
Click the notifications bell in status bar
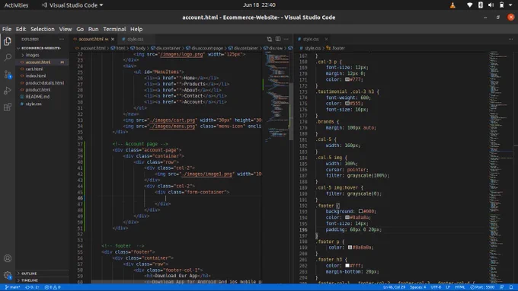click(511, 287)
